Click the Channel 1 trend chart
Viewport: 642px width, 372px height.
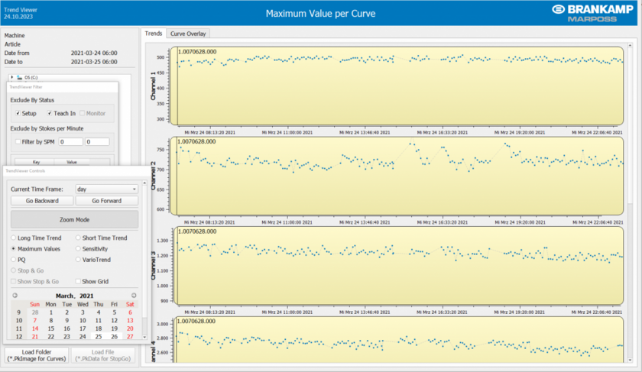397,86
